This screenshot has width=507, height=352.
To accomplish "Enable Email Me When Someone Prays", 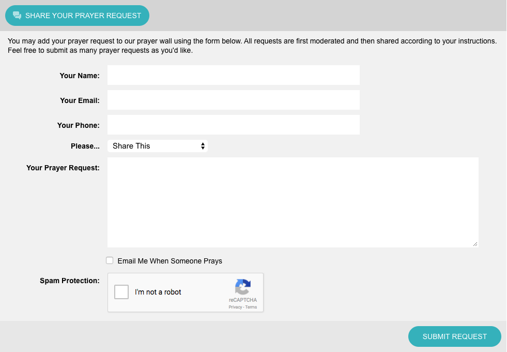I will [x=110, y=260].
